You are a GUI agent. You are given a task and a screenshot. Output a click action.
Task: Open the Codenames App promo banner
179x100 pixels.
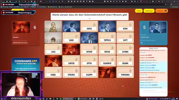pyautogui.click(x=26, y=64)
